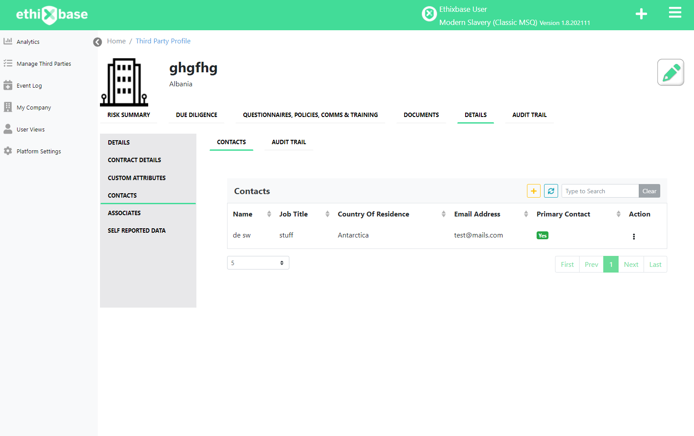Click the contact name de sw
The height and width of the screenshot is (436, 694).
pos(242,235)
